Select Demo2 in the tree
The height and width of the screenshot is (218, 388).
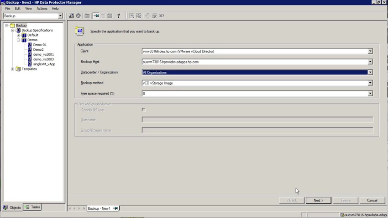(x=38, y=49)
